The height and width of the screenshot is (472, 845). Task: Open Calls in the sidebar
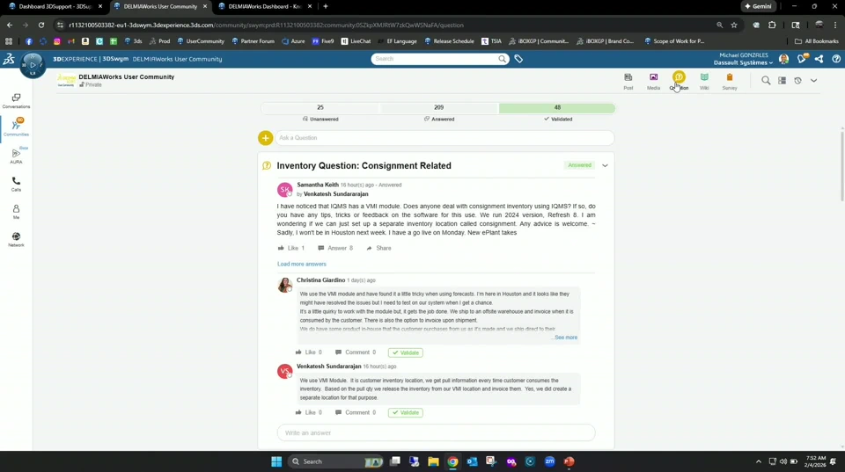point(16,184)
